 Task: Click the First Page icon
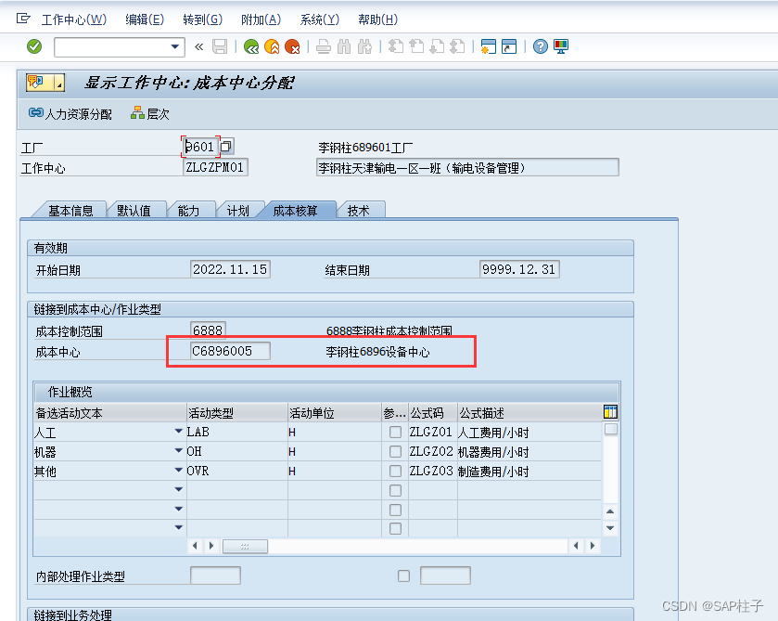(395, 46)
